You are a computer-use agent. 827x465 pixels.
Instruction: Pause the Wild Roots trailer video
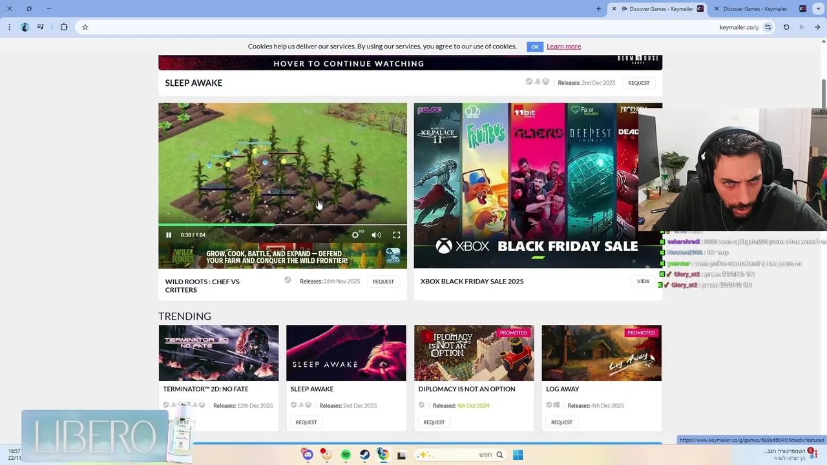tap(169, 235)
